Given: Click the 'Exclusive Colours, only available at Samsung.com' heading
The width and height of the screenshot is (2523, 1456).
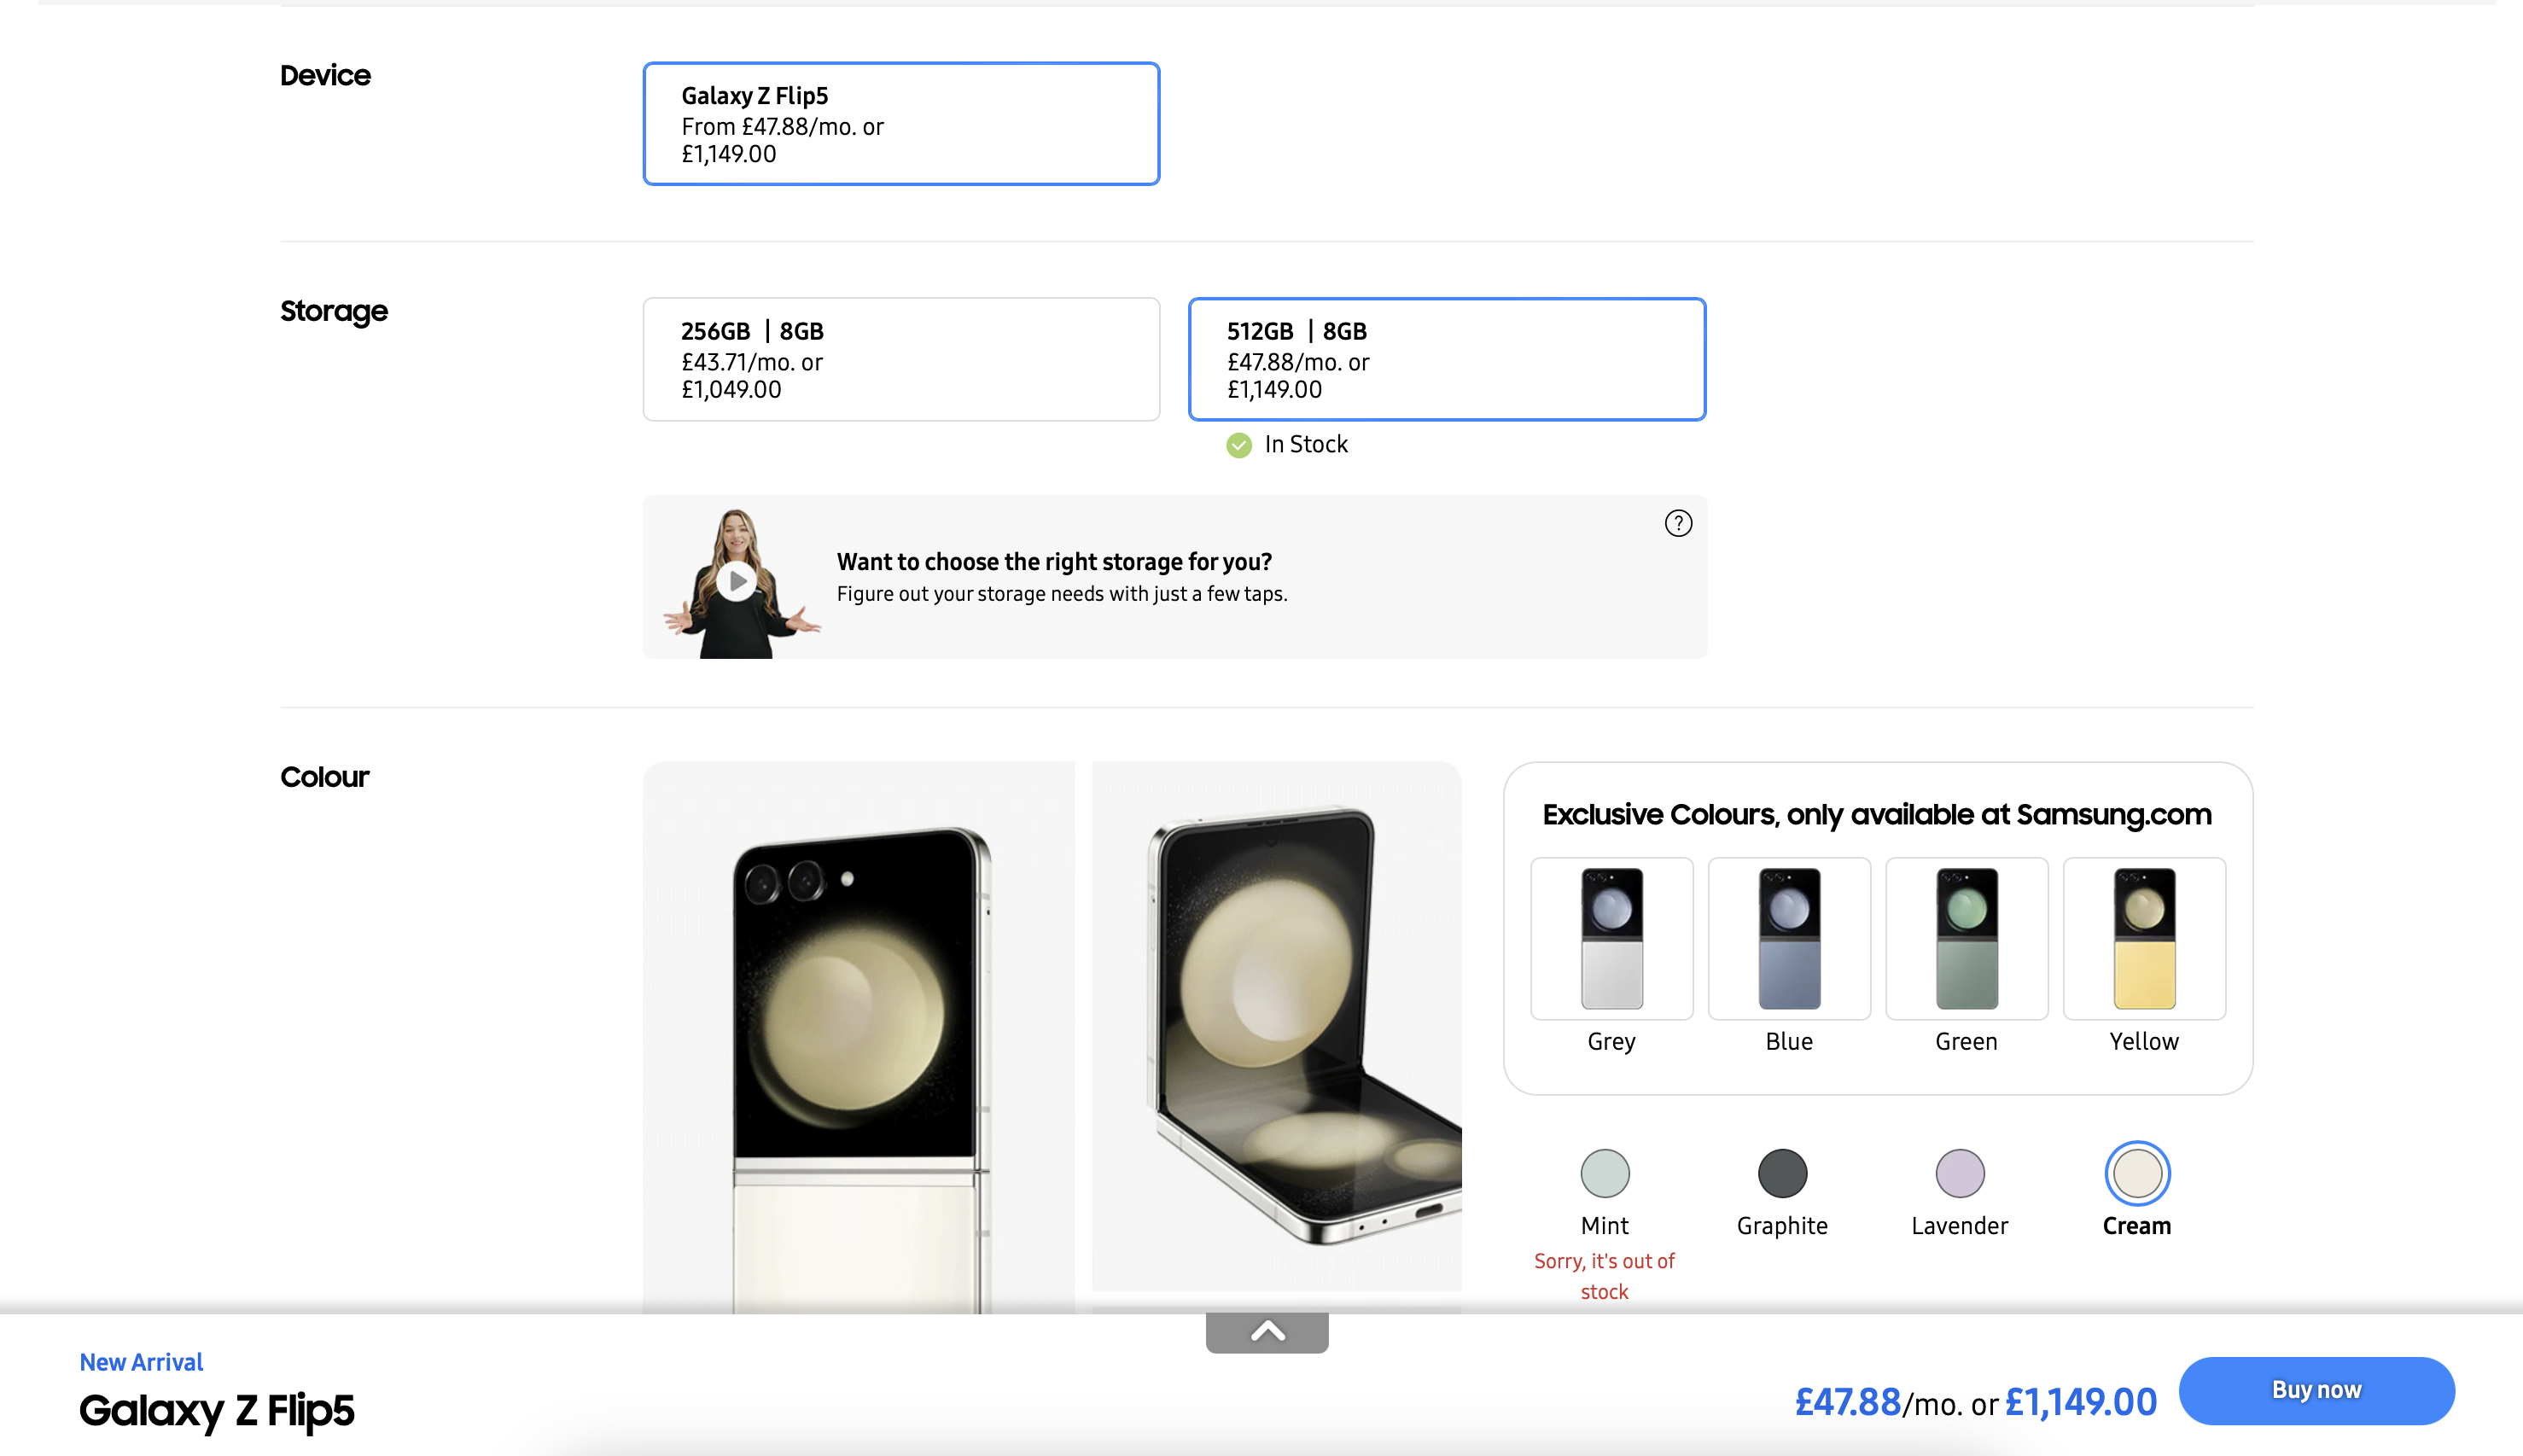Looking at the screenshot, I should pos(1877,814).
